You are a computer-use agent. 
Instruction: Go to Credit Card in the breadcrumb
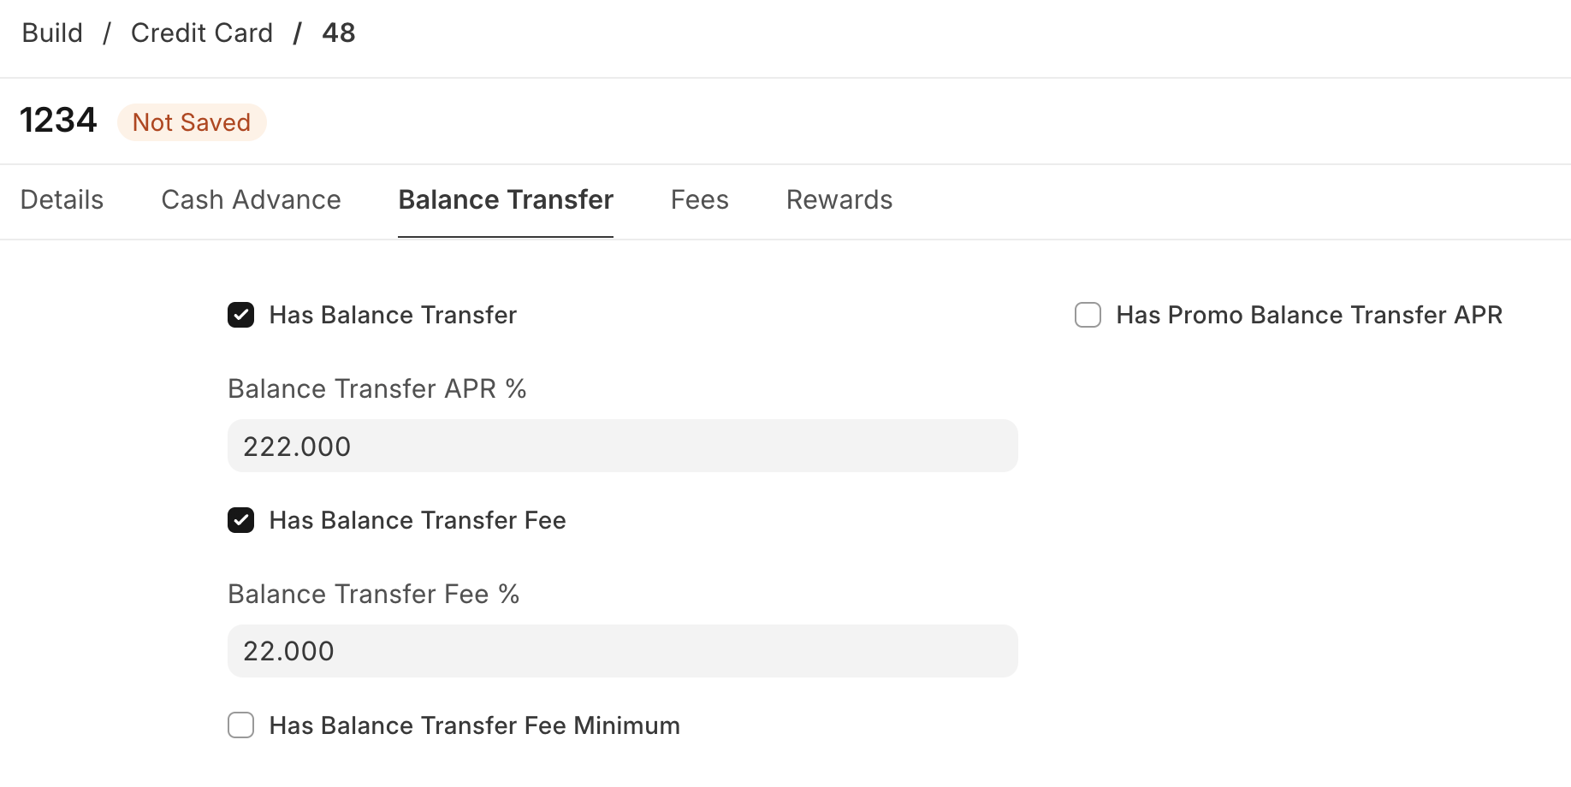[201, 33]
